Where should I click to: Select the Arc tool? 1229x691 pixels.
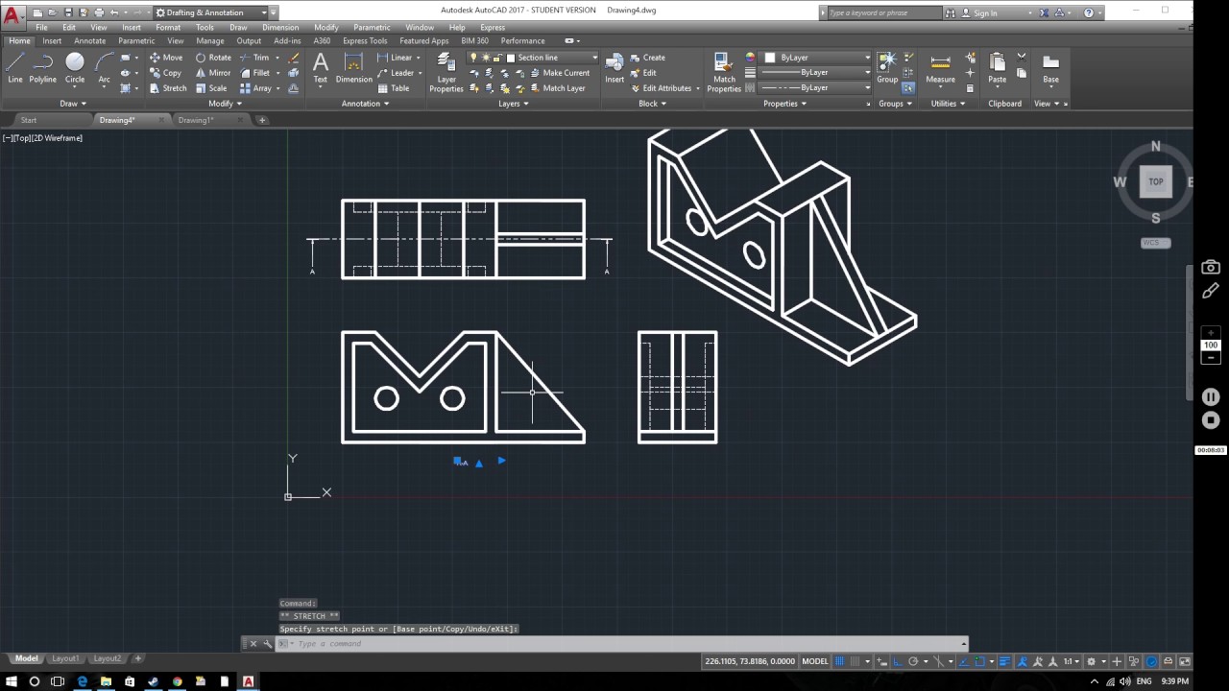click(104, 68)
